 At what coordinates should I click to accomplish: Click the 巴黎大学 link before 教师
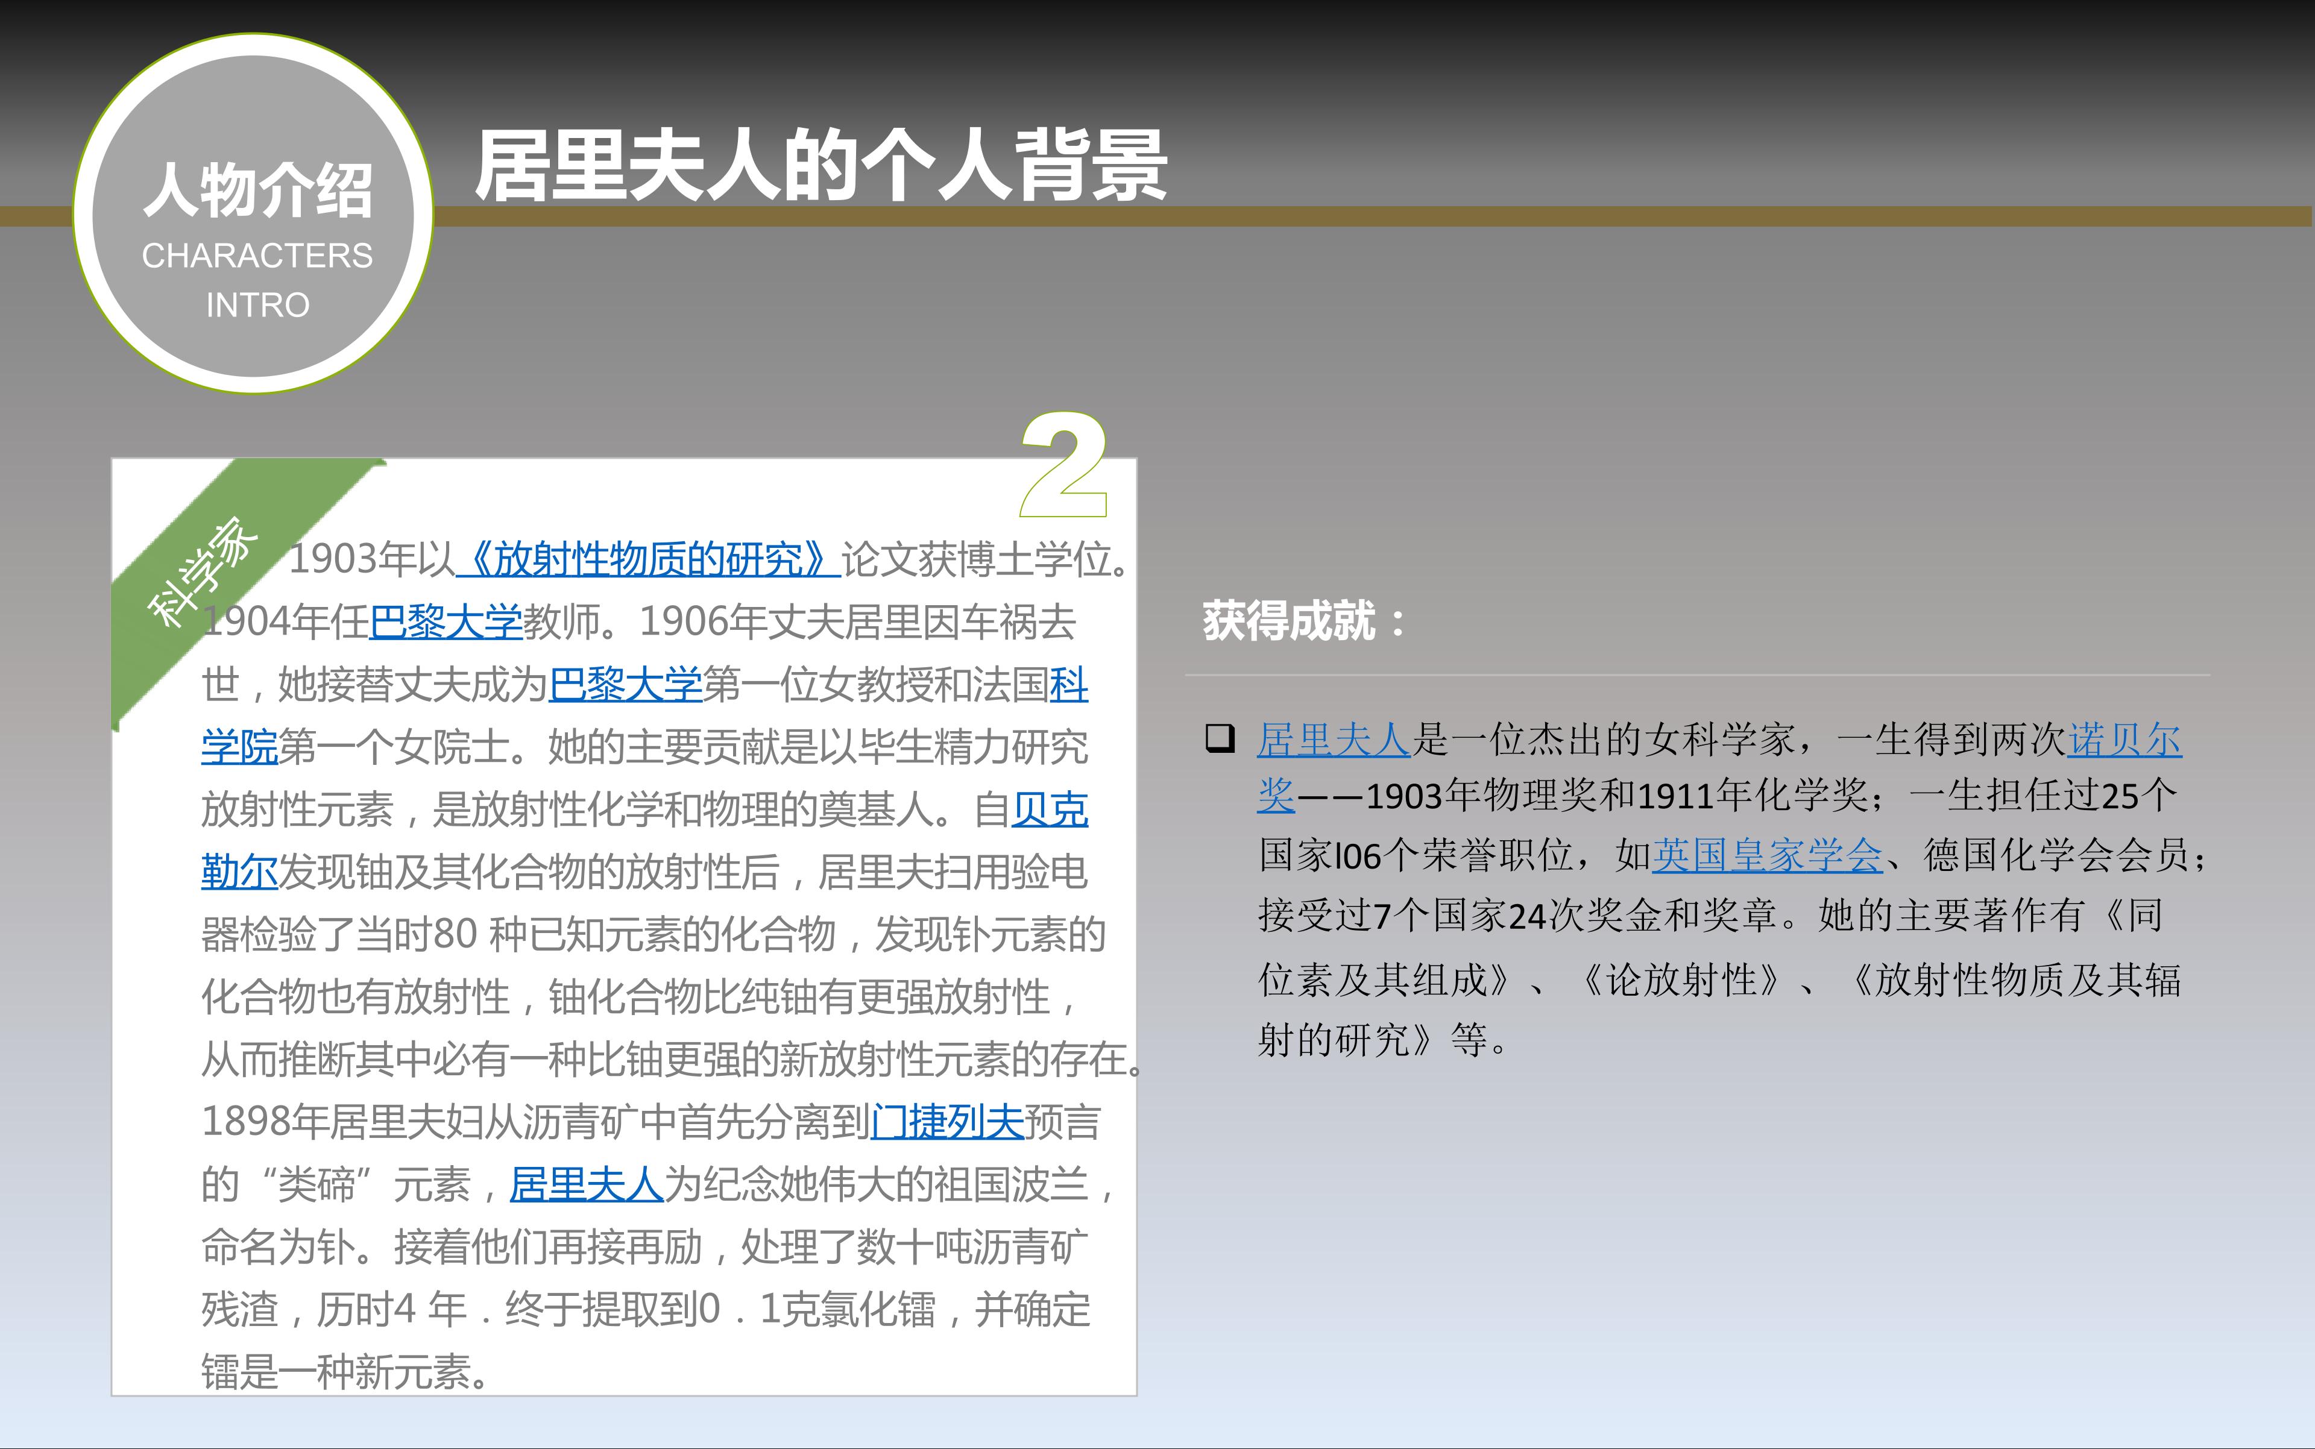click(x=446, y=622)
